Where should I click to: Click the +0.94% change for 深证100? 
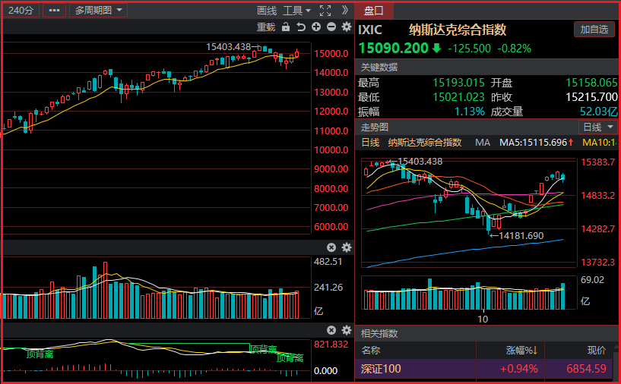(519, 369)
